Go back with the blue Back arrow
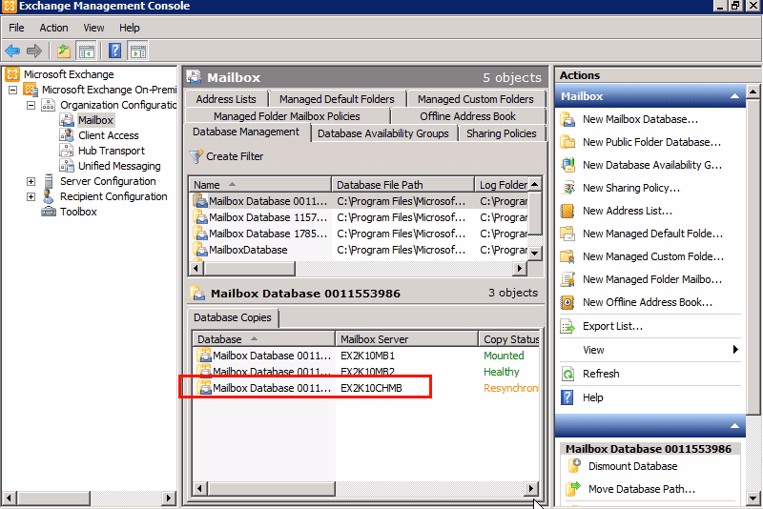Viewport: 763px width, 509px height. point(12,51)
